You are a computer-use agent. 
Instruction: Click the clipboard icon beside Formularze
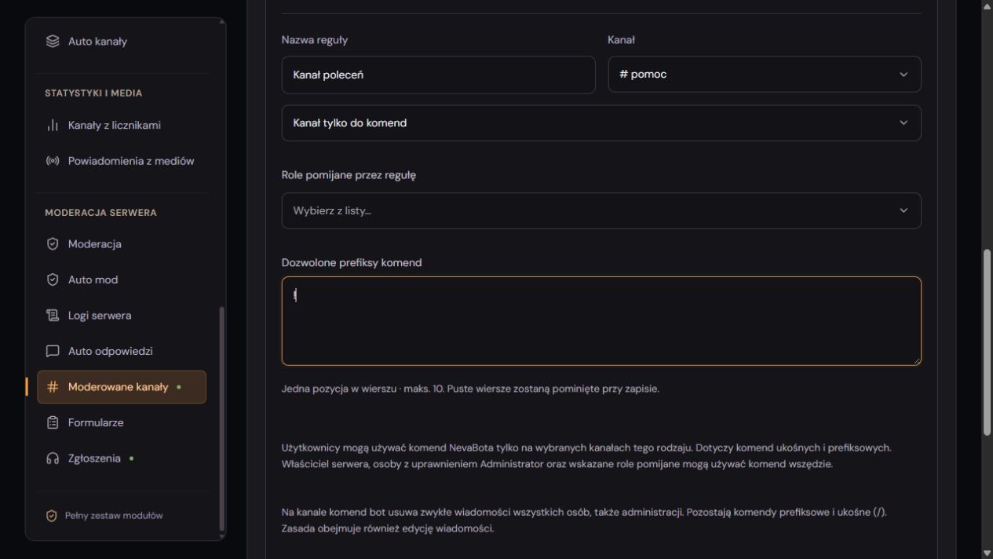(53, 422)
